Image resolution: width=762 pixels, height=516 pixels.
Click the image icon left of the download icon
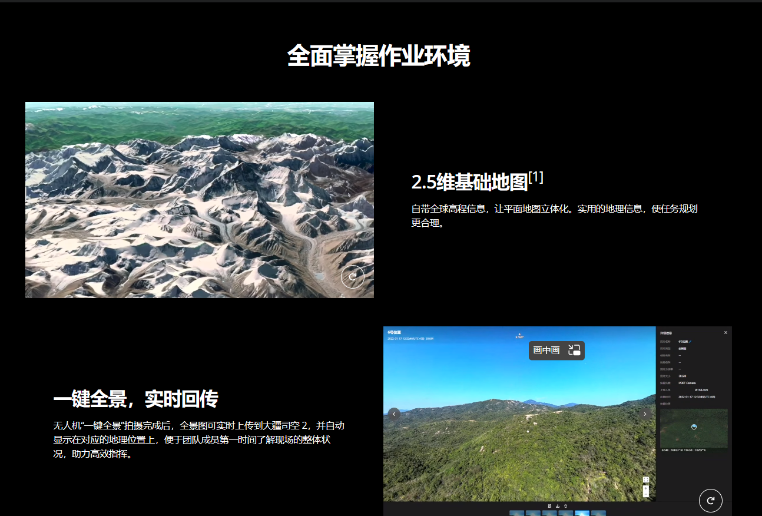tap(549, 505)
